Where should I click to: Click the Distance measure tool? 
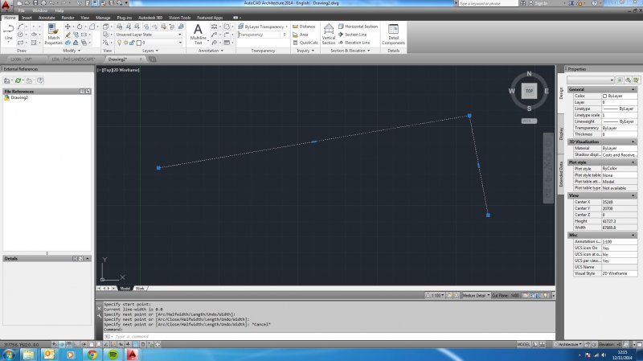coord(304,27)
